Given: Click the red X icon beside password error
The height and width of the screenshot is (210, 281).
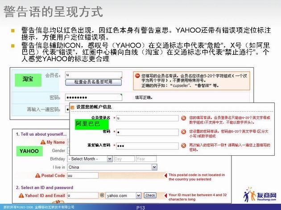Looking at the screenshot, I should coord(183,132).
